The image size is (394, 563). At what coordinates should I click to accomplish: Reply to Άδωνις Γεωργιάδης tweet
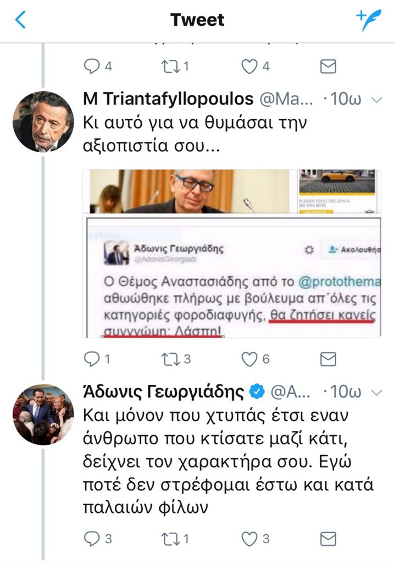91,538
